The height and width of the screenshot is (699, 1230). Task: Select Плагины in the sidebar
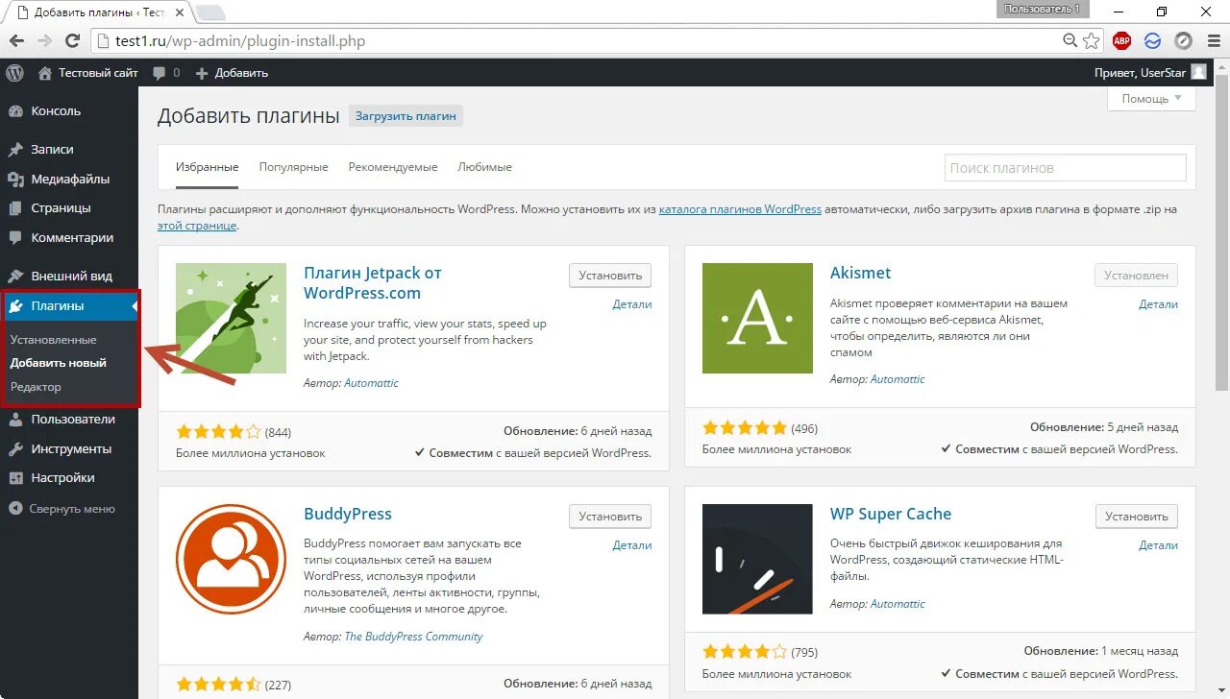coord(69,305)
